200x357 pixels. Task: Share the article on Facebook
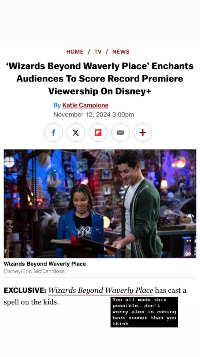(x=53, y=133)
